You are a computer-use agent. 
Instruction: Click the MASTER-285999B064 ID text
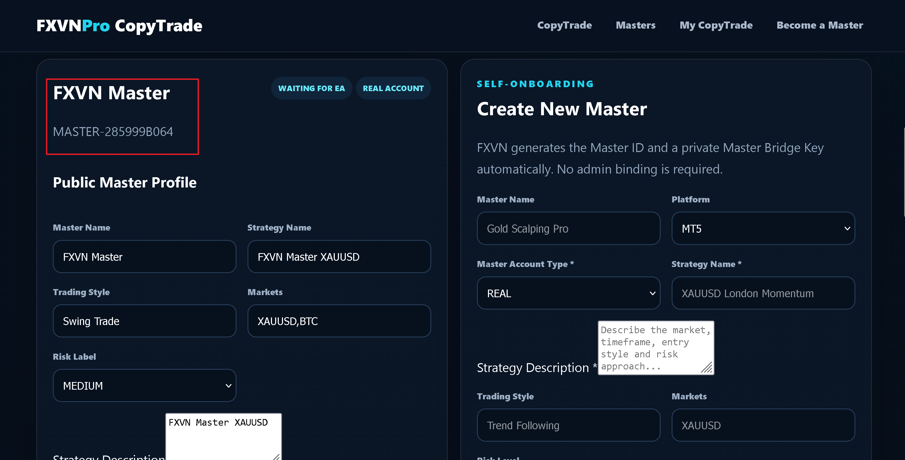click(113, 132)
